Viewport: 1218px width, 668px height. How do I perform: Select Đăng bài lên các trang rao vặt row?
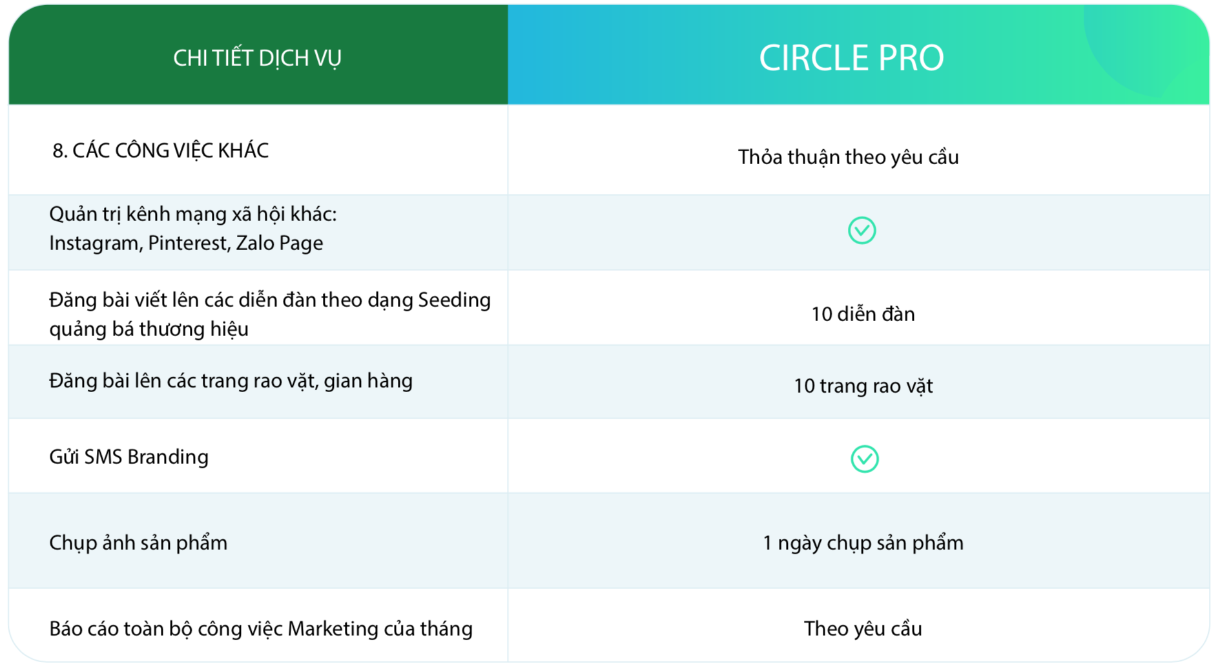click(609, 382)
